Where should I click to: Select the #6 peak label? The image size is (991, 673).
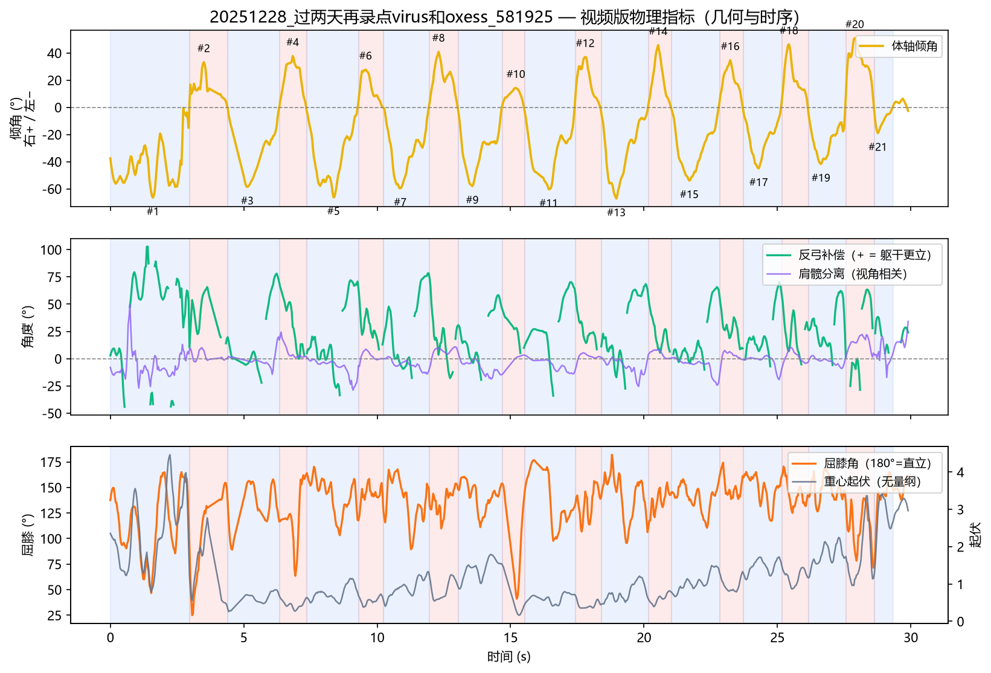[365, 56]
